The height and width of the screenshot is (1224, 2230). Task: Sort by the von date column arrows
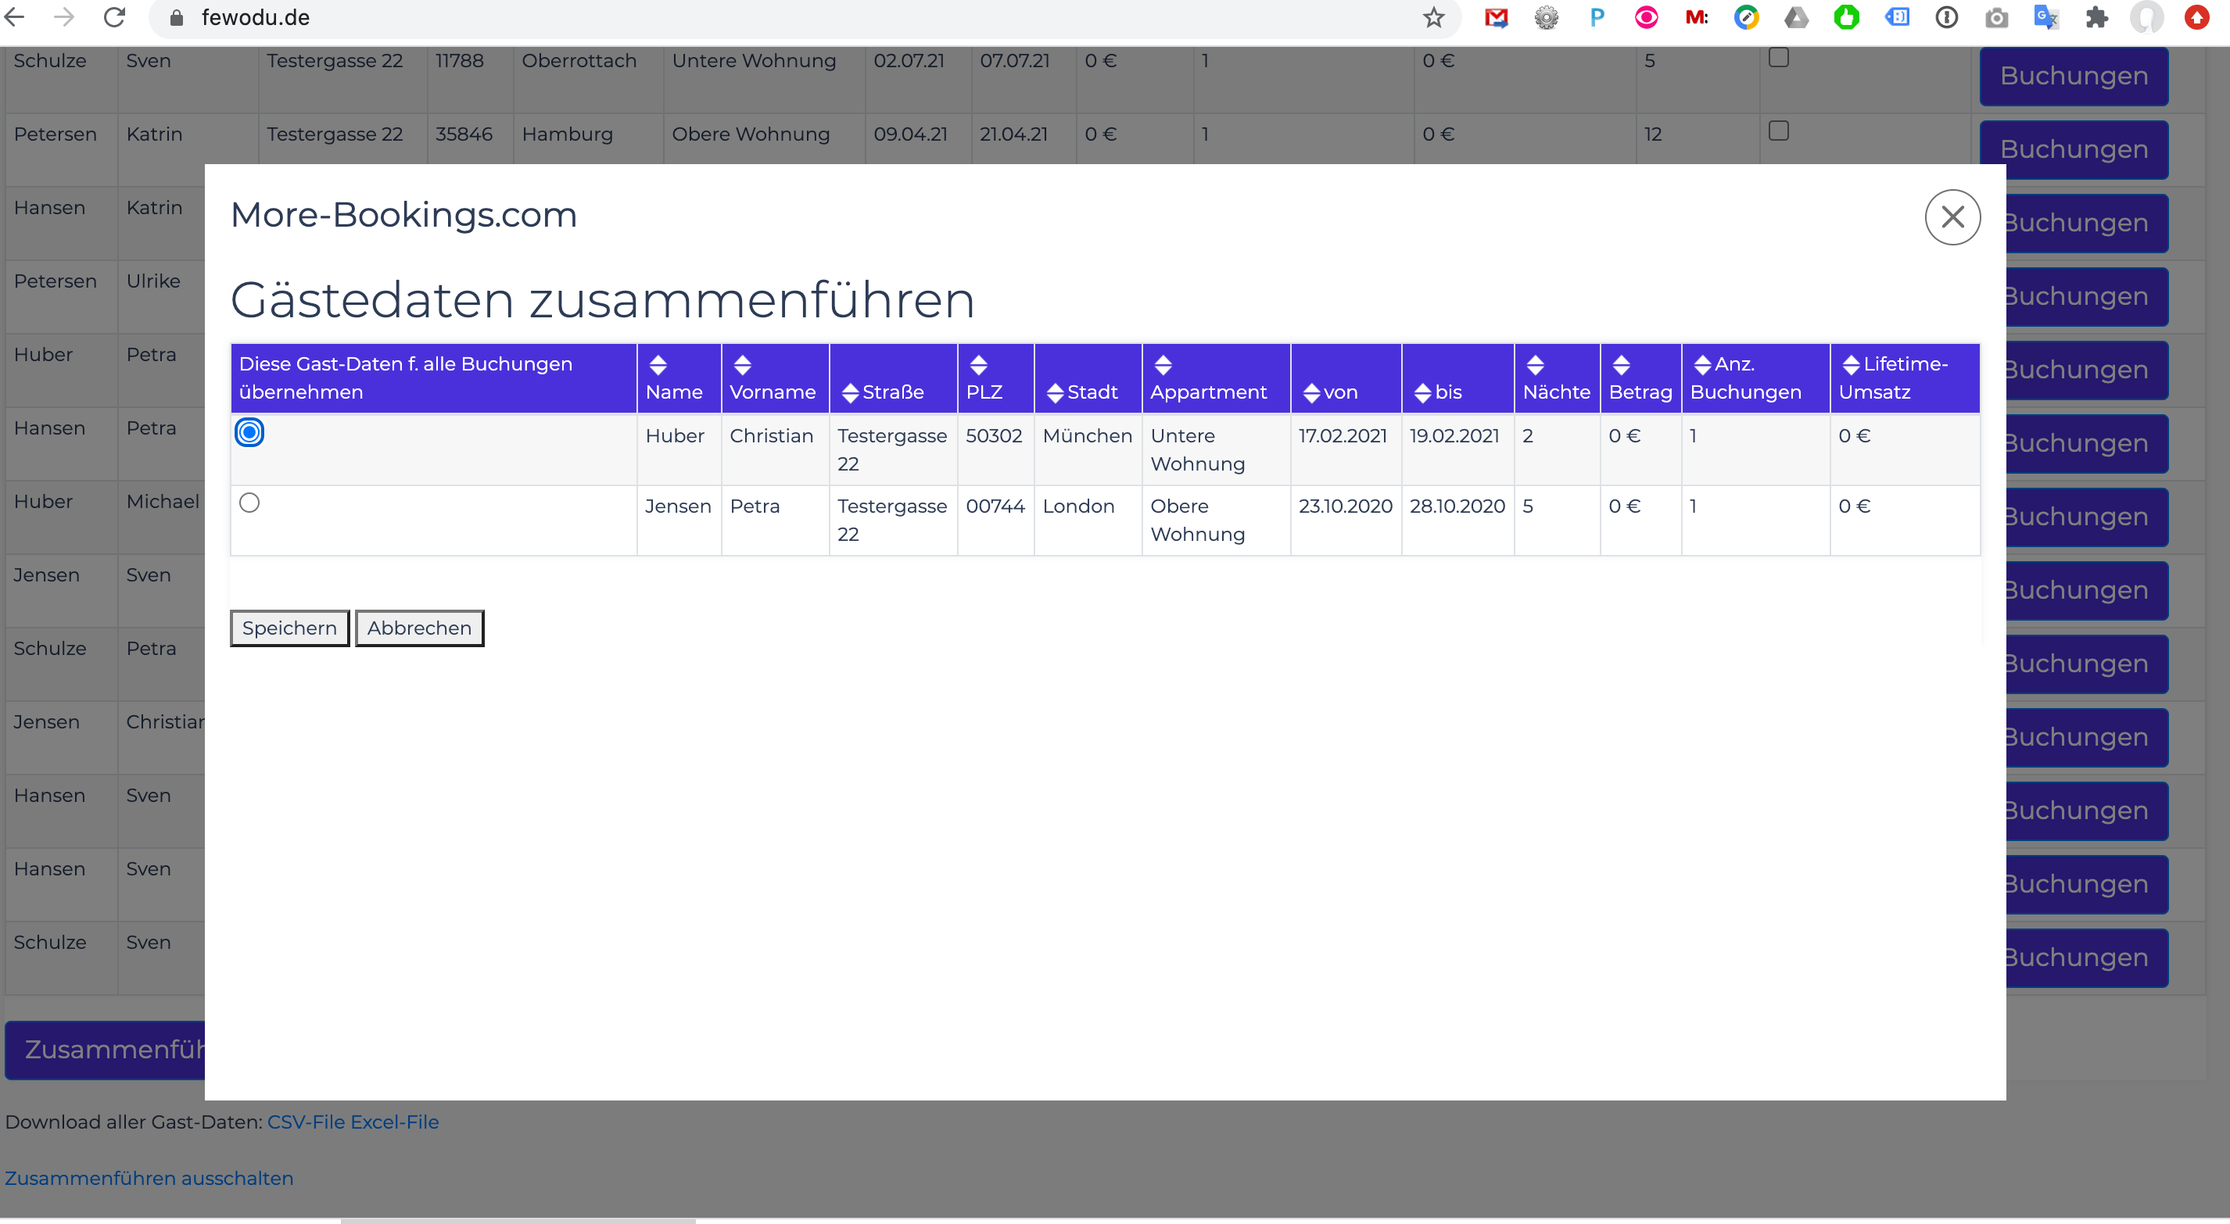click(1310, 393)
